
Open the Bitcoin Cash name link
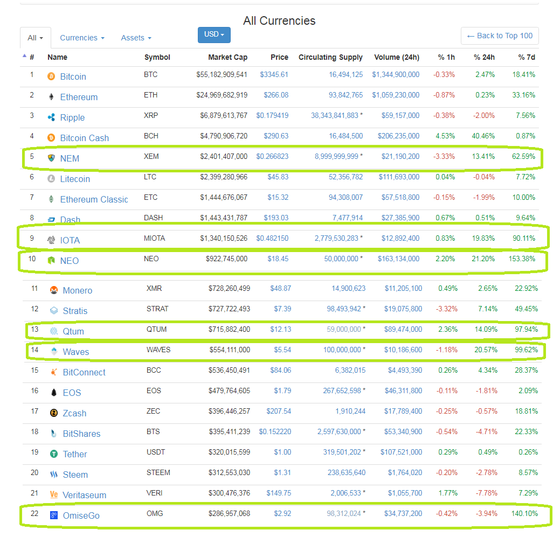pyautogui.click(x=84, y=138)
